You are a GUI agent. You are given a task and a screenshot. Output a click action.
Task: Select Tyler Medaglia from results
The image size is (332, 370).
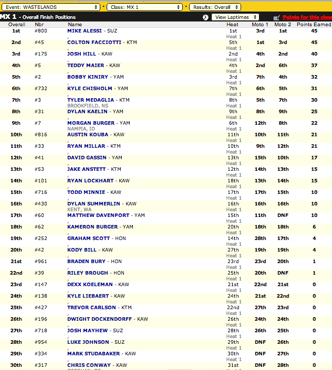click(x=90, y=100)
